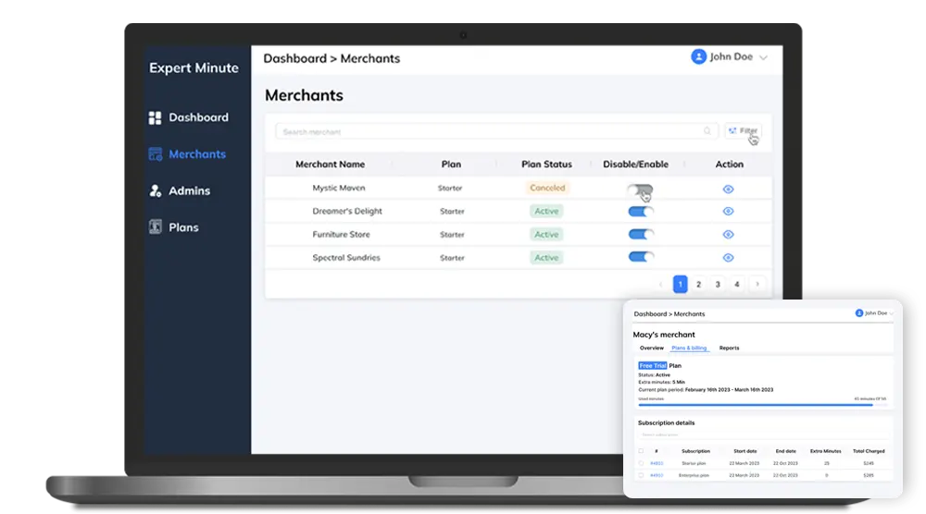This screenshot has width=926, height=514.
Task: Jump to page 4 of merchants
Action: click(736, 284)
